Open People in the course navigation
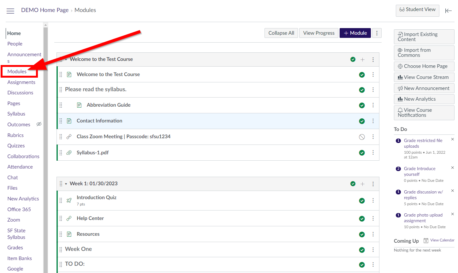Viewport: 458px width, 273px height. [x=15, y=44]
